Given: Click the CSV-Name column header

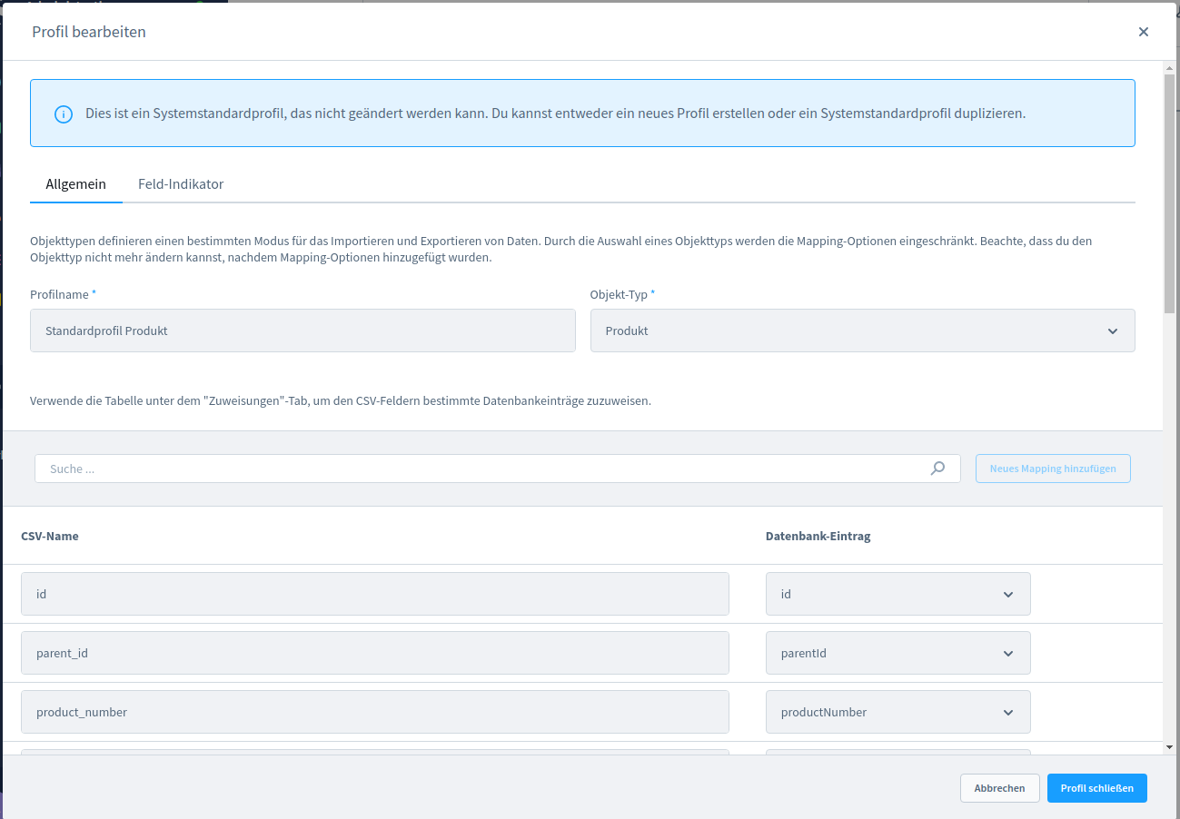Looking at the screenshot, I should (x=50, y=536).
